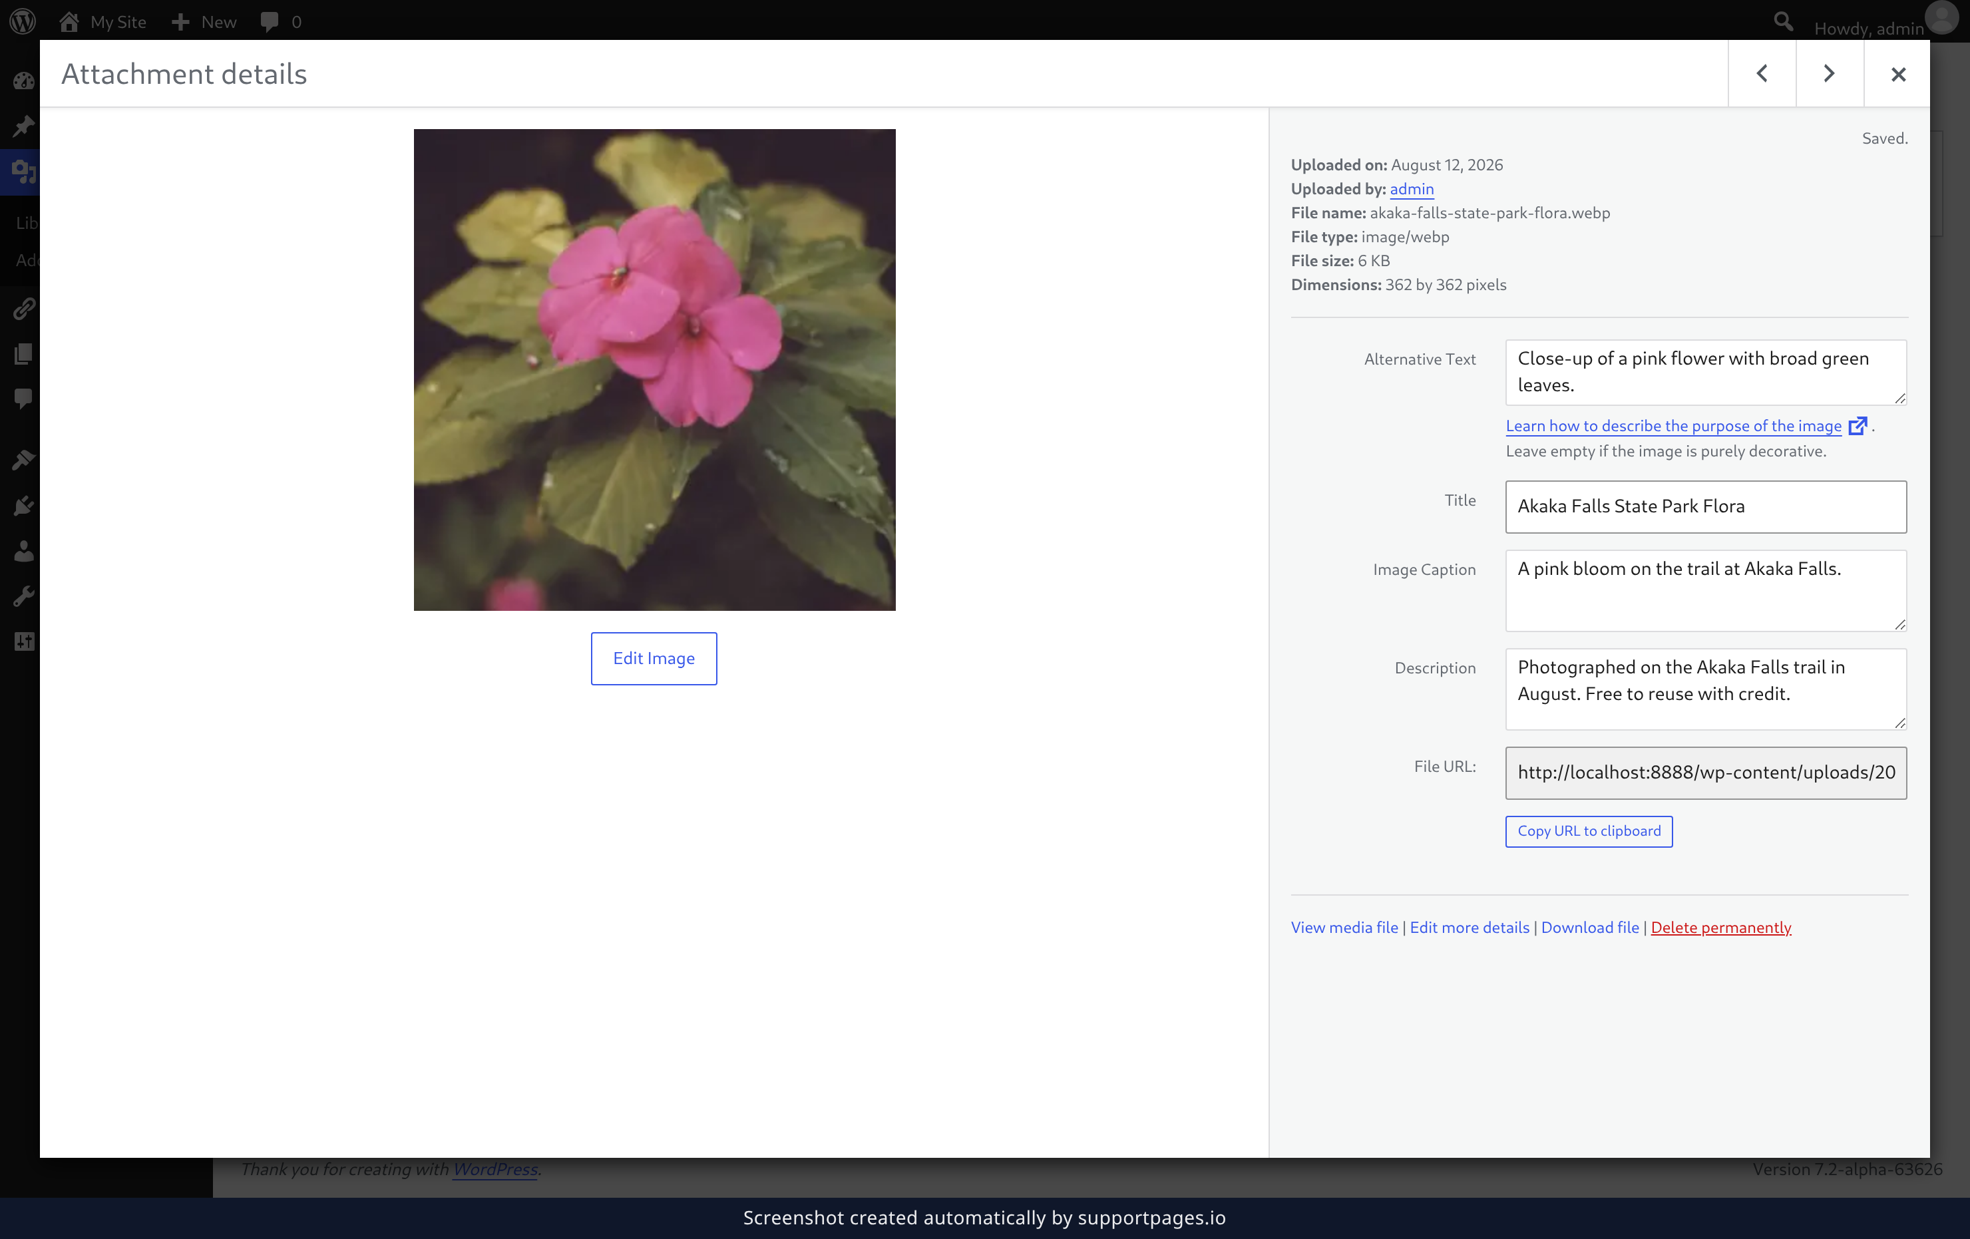
Task: Show the previous attachment
Action: (1762, 74)
